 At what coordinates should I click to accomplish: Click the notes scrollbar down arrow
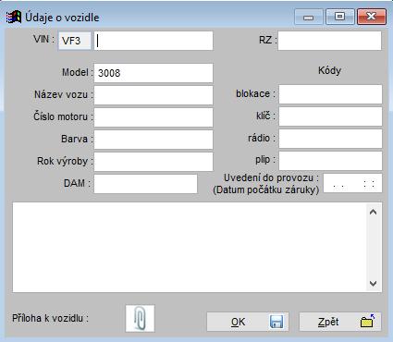tap(374, 284)
